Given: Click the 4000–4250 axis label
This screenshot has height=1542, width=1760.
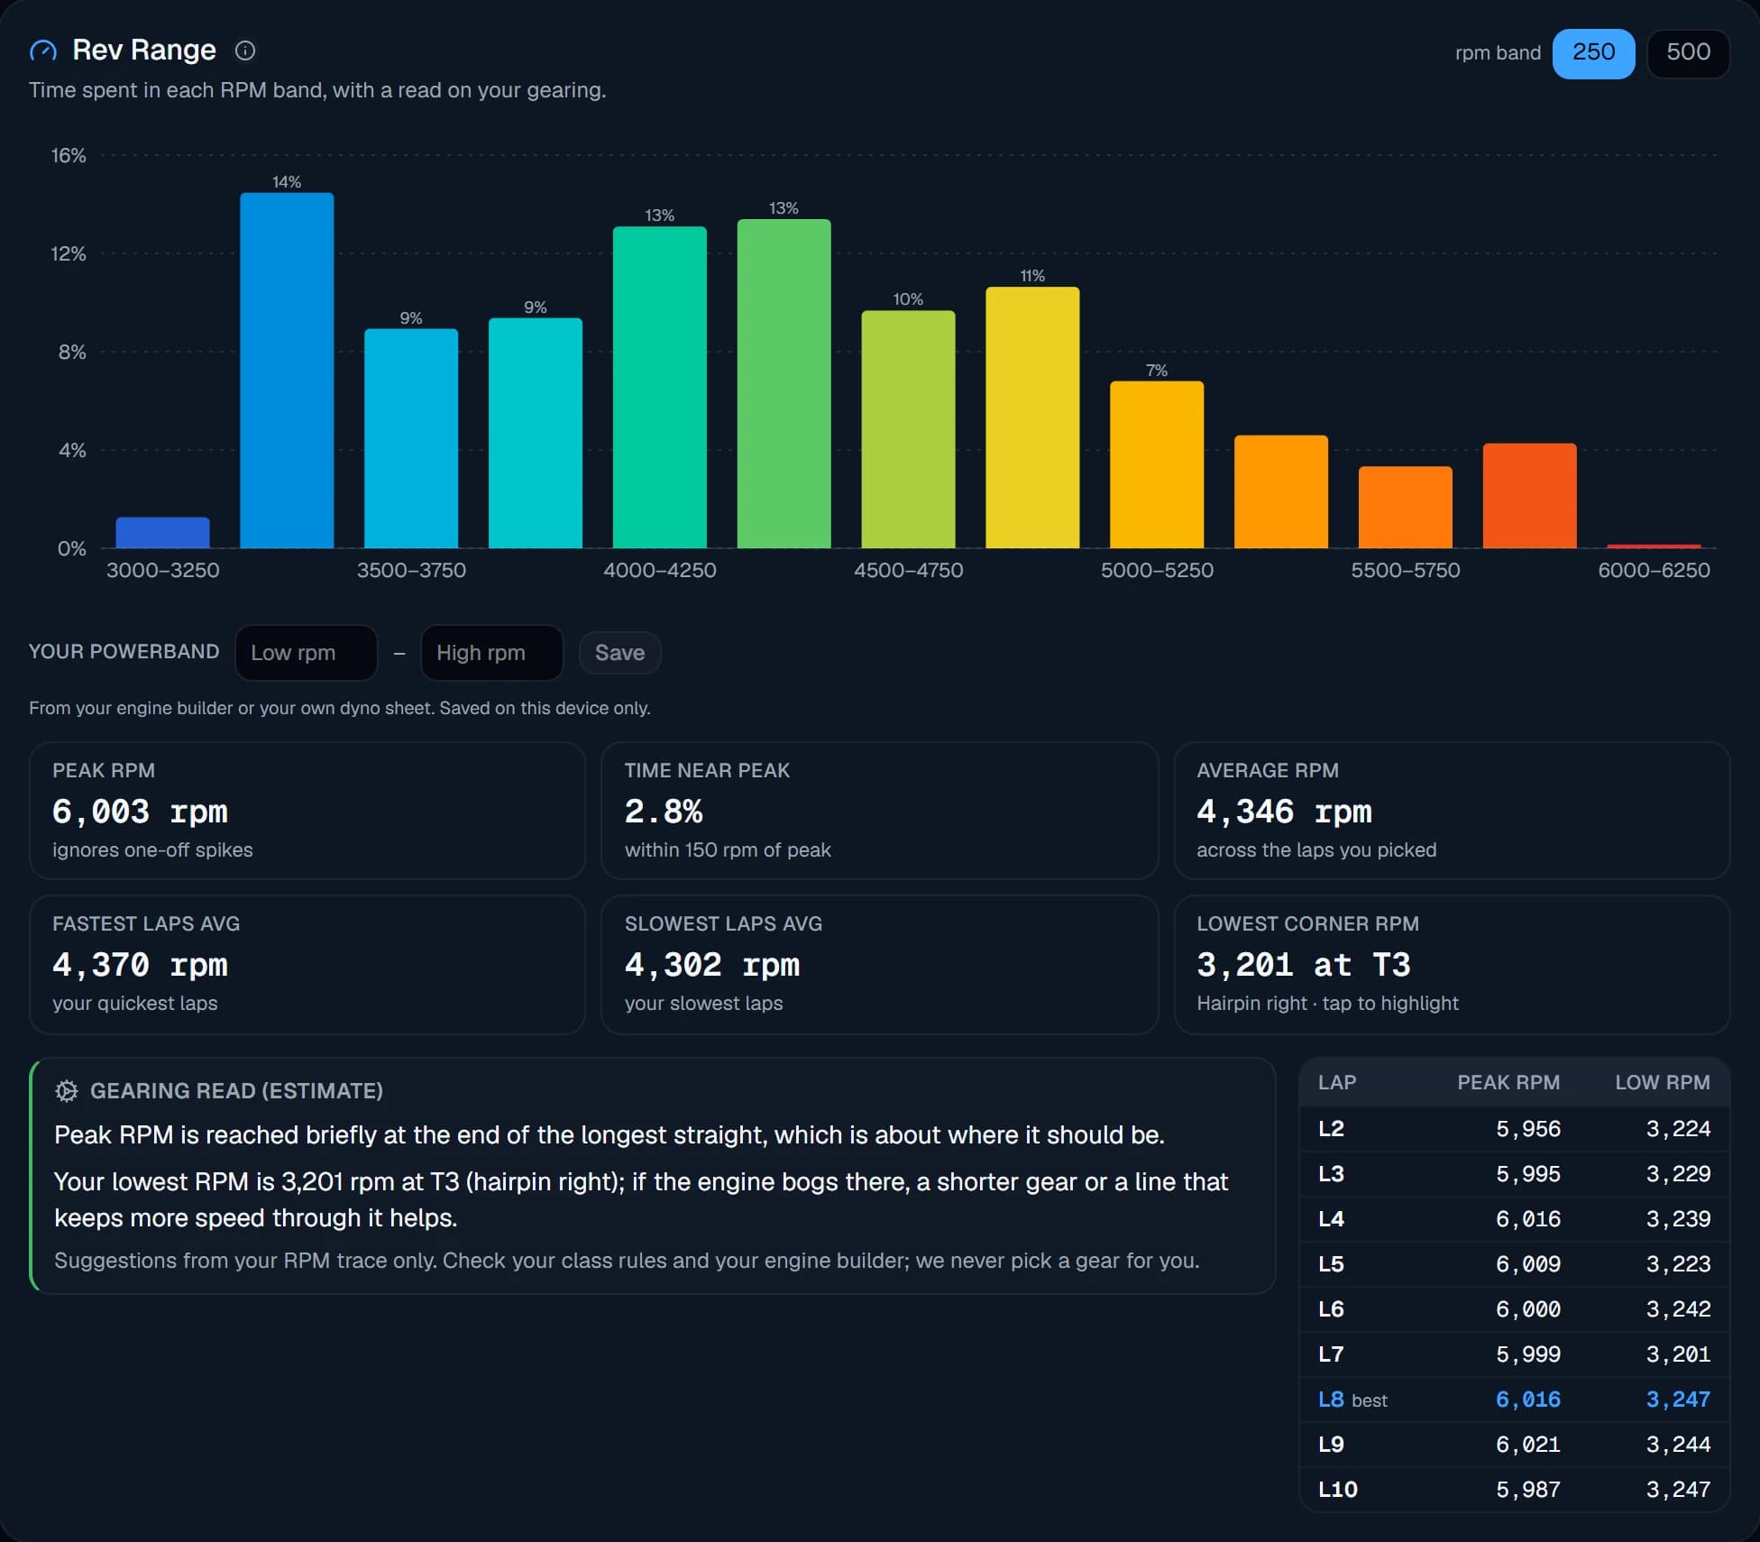Looking at the screenshot, I should [x=660, y=570].
